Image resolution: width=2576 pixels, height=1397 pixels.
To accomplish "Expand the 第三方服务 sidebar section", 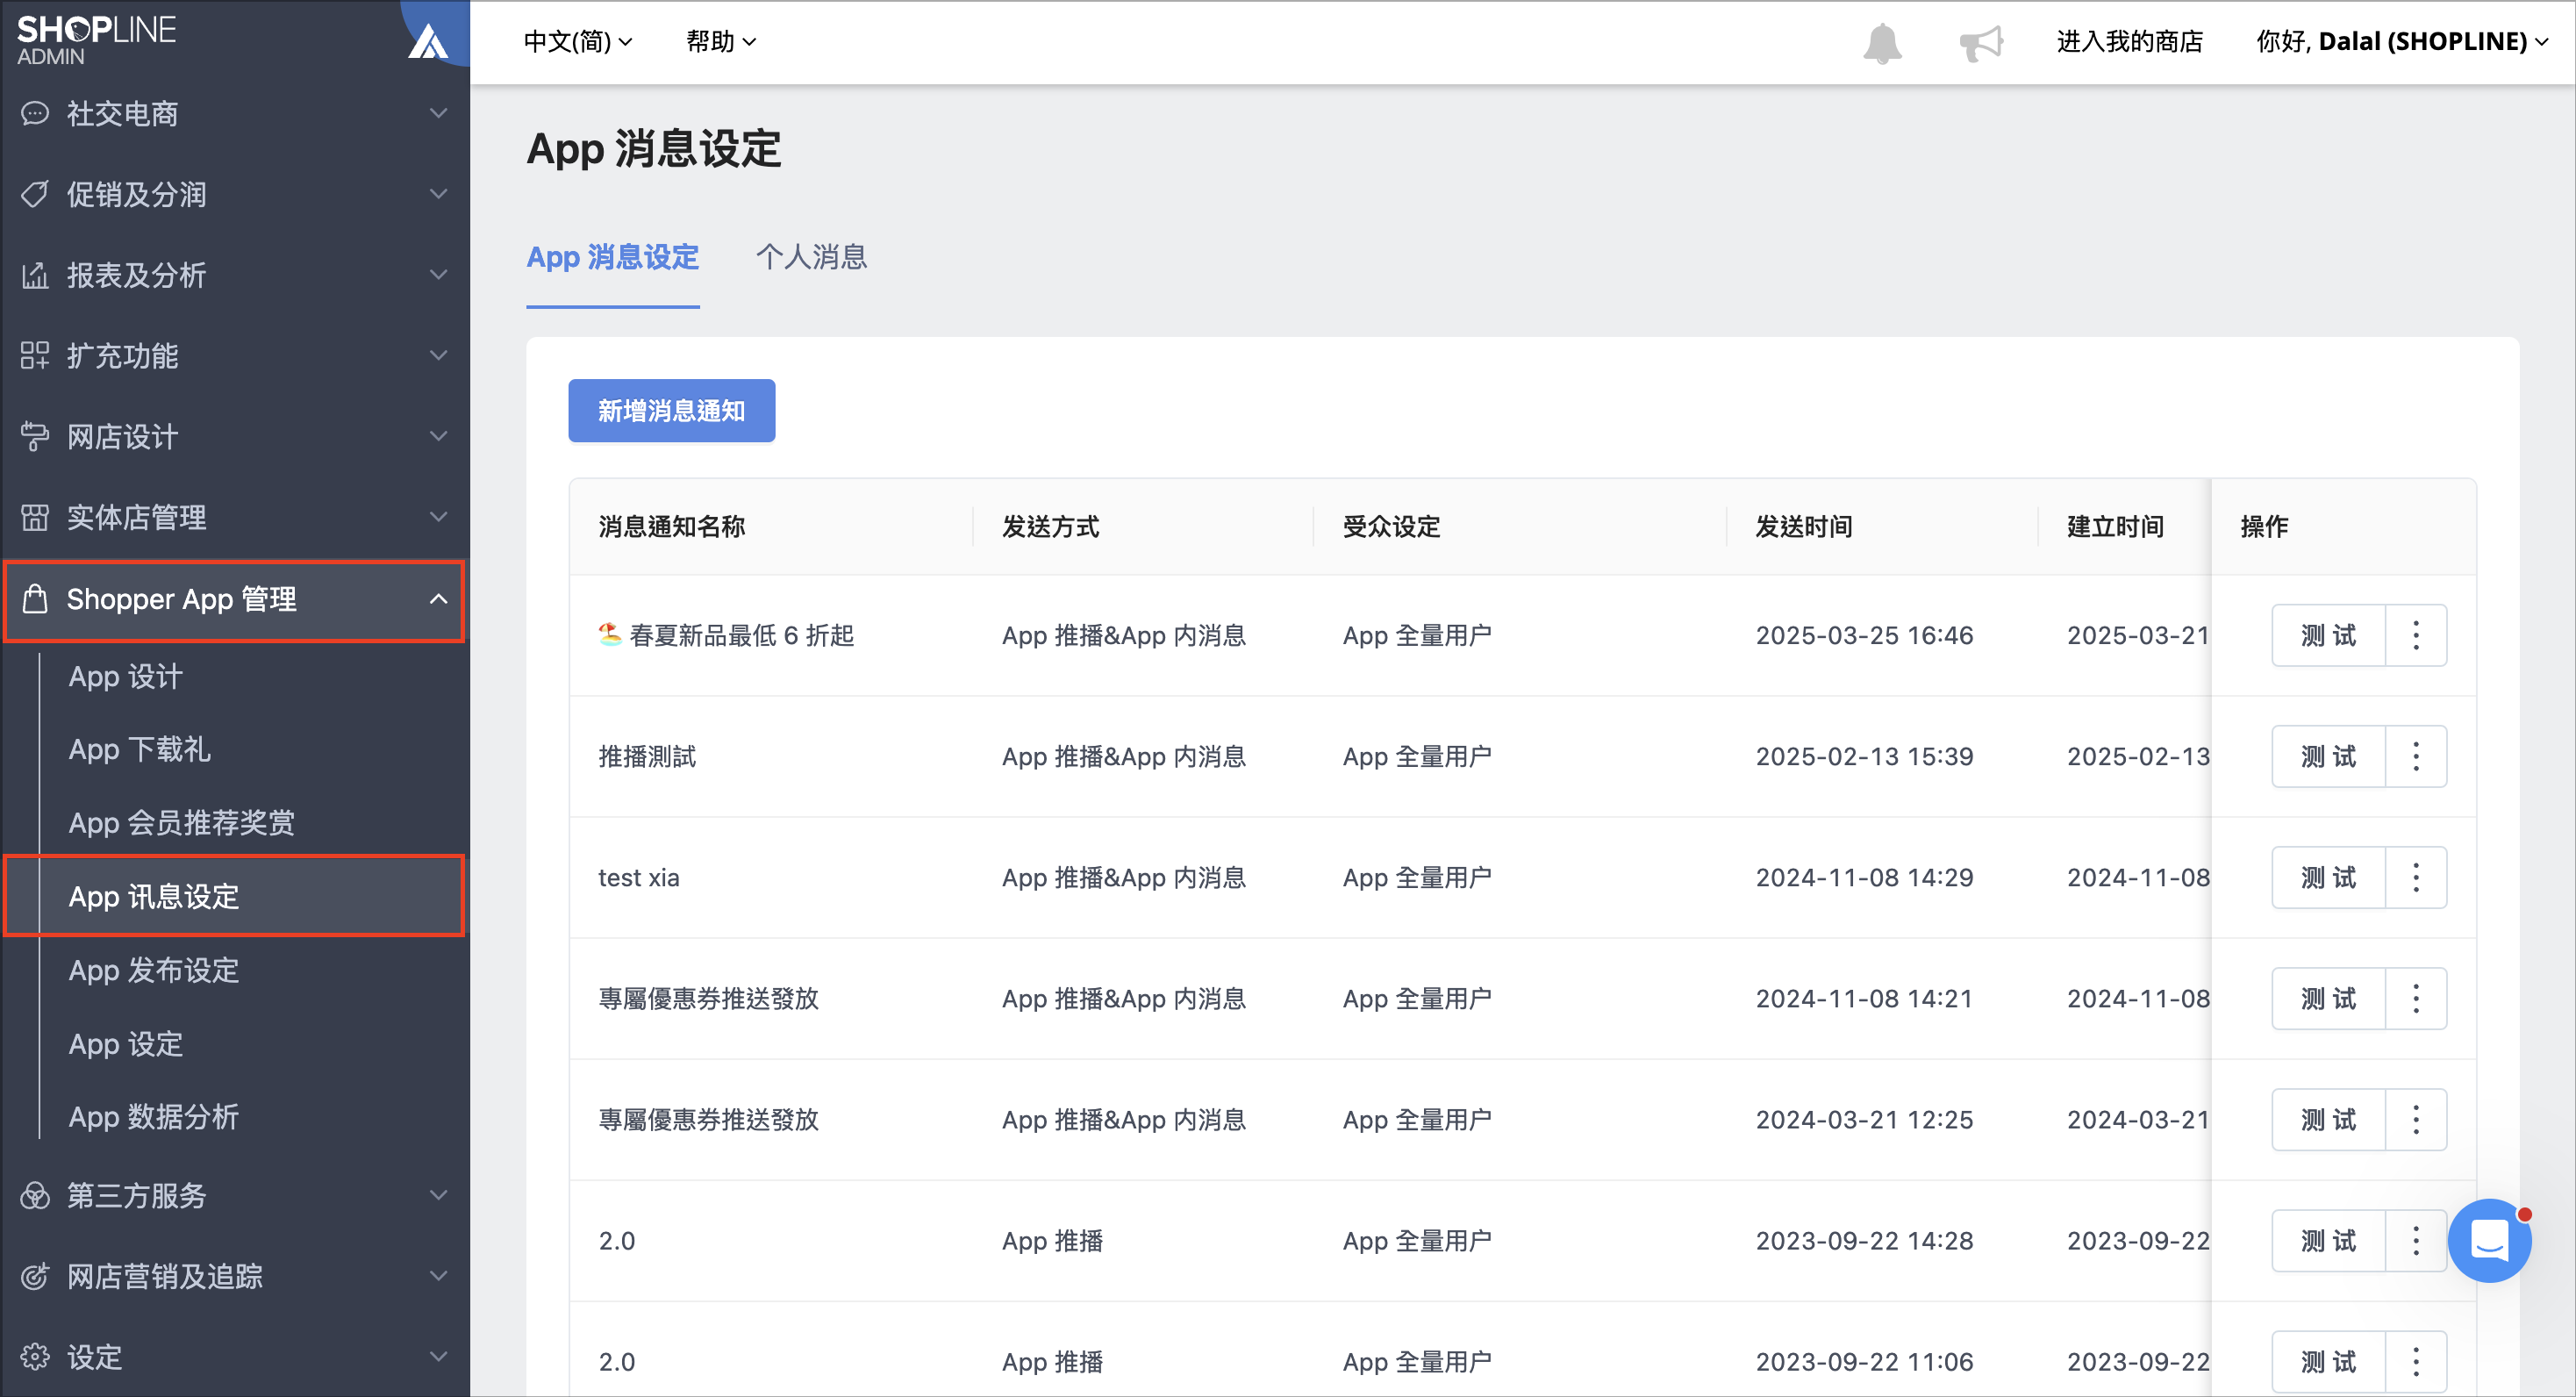I will 437,1195.
